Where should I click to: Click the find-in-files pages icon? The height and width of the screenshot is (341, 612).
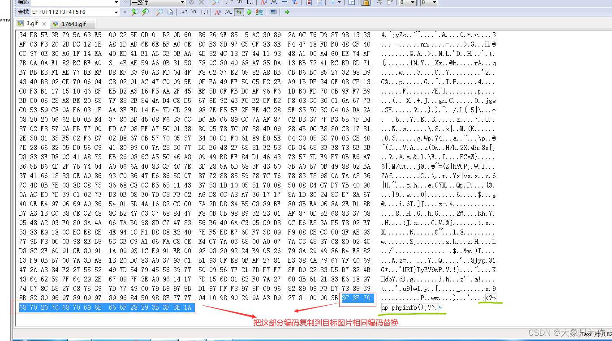coord(170,12)
